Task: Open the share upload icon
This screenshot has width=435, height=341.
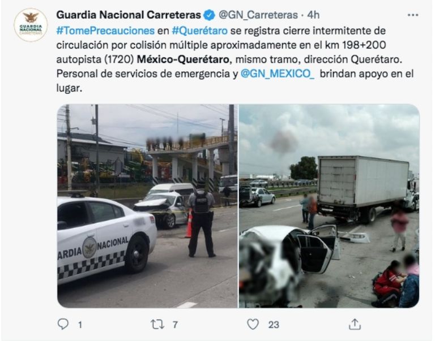Action: (355, 324)
